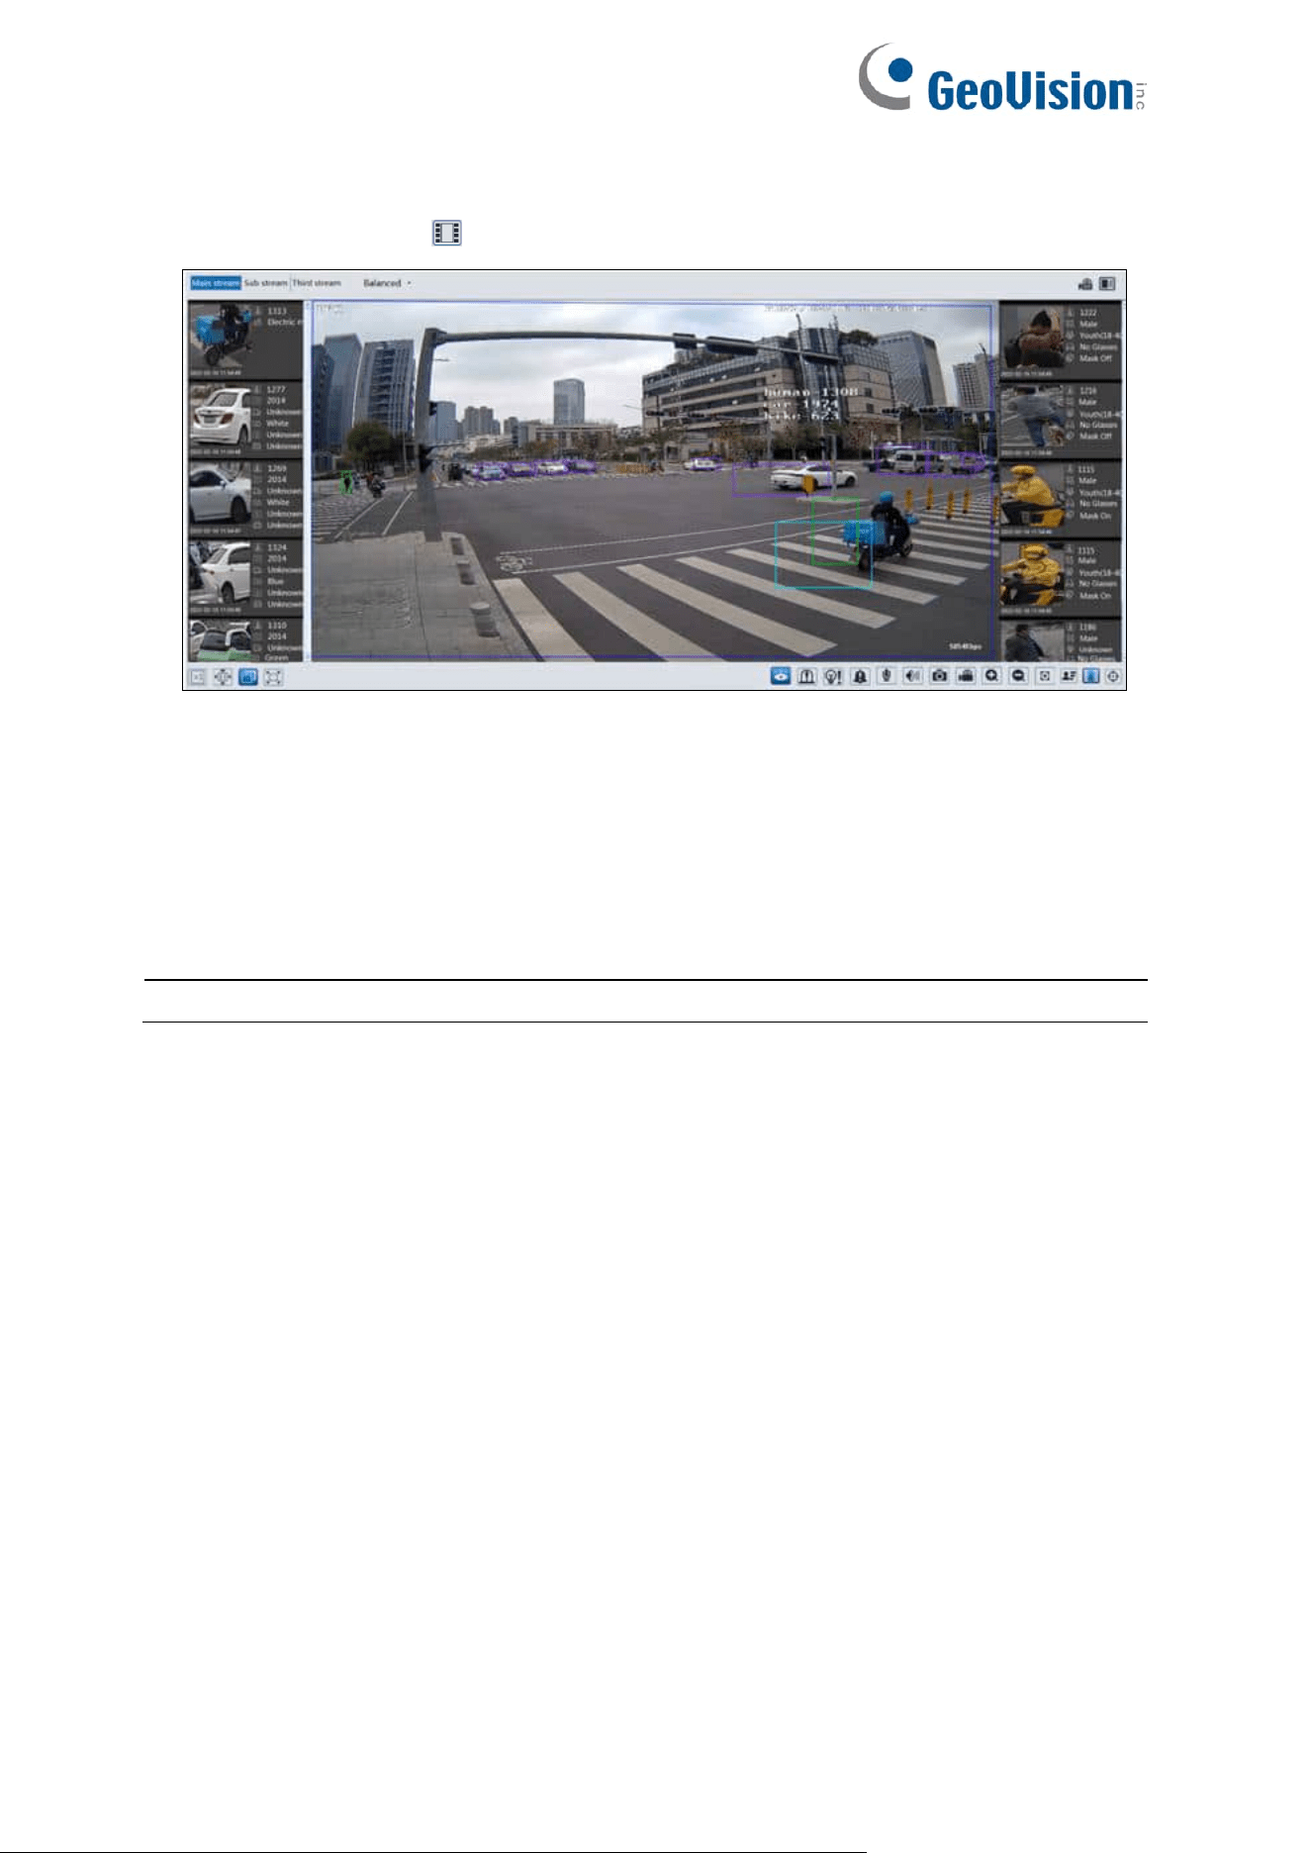Switch to the Sub stream tab

click(x=265, y=283)
